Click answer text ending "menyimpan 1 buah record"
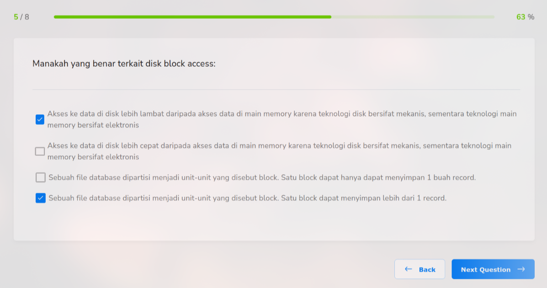547x288 pixels. pos(262,177)
